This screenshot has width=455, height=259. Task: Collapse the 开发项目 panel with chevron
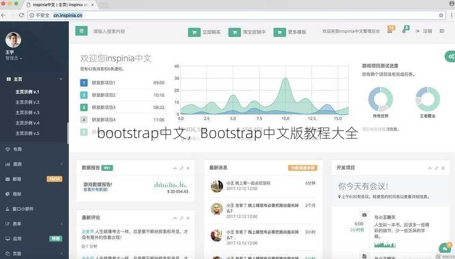point(430,168)
